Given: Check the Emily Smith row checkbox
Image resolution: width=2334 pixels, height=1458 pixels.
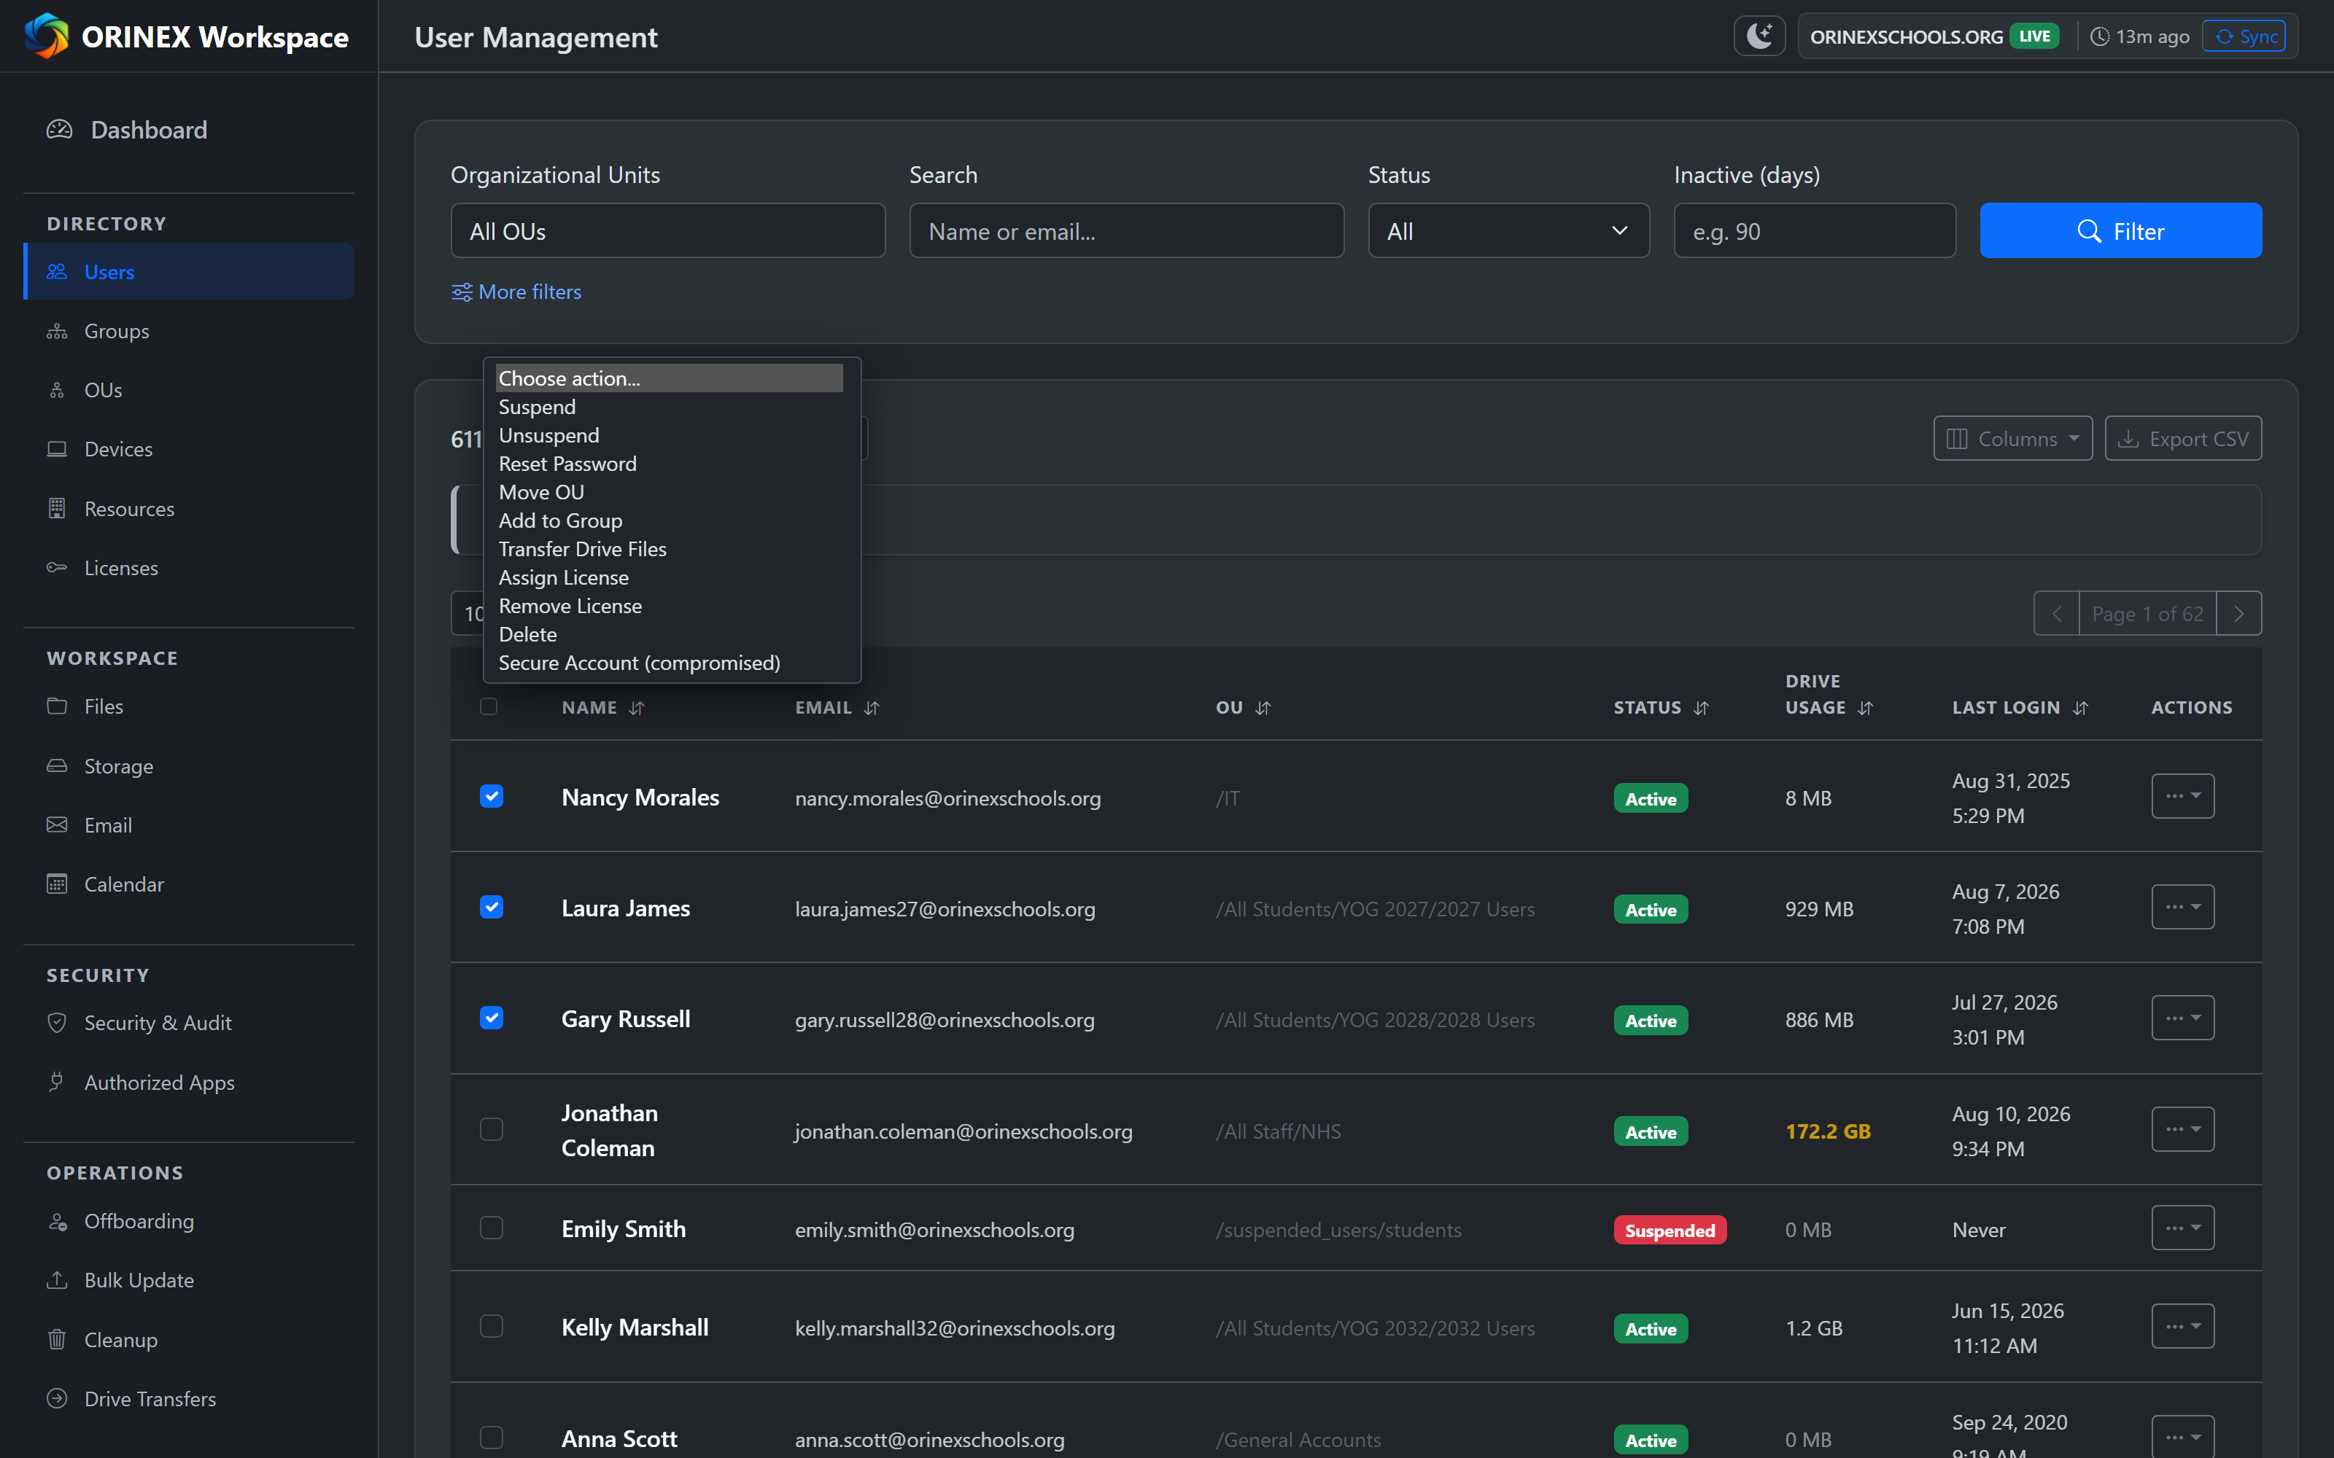Looking at the screenshot, I should [x=491, y=1228].
